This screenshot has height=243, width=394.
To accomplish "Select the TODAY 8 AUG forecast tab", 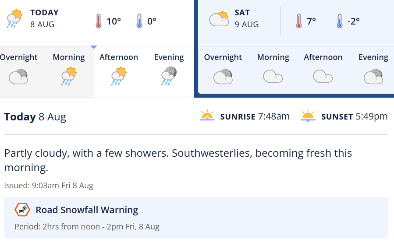I will 44,18.
